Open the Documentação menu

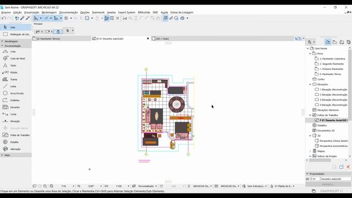[x=68, y=12]
